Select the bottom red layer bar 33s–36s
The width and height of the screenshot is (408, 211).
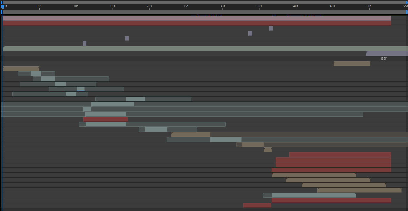tap(257, 205)
